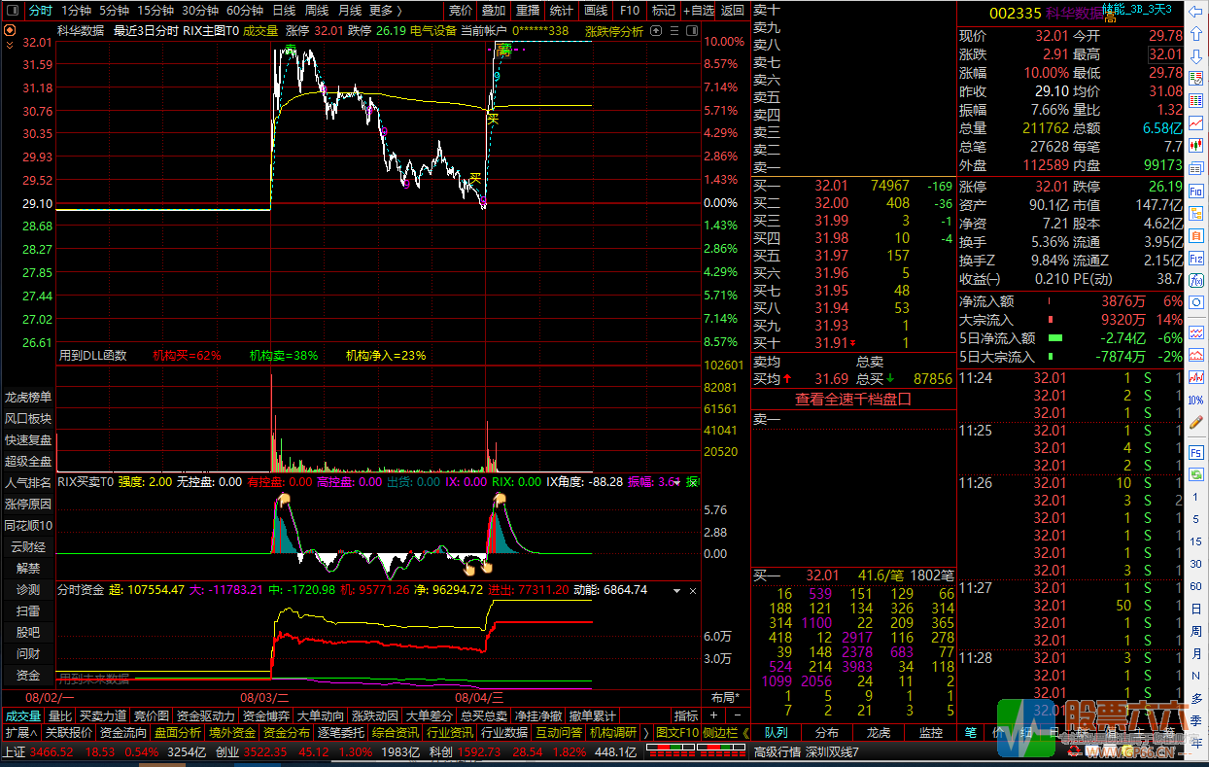Click the 查看全速千档盘口 link
1209x767 pixels.
[x=853, y=399]
